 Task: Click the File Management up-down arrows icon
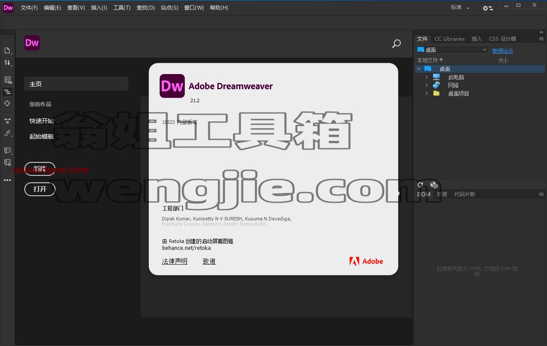click(7, 62)
